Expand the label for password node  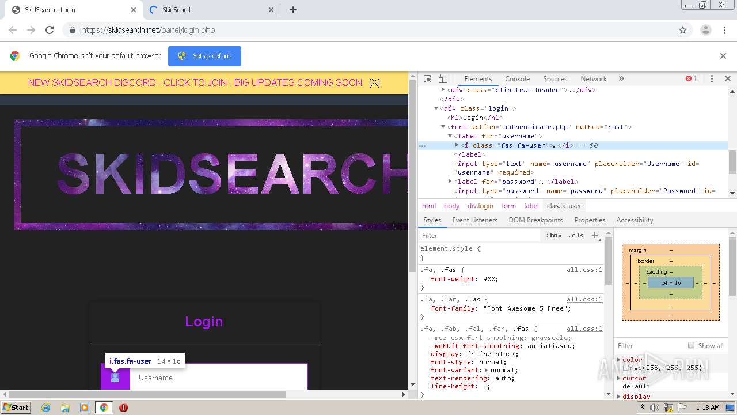click(450, 182)
